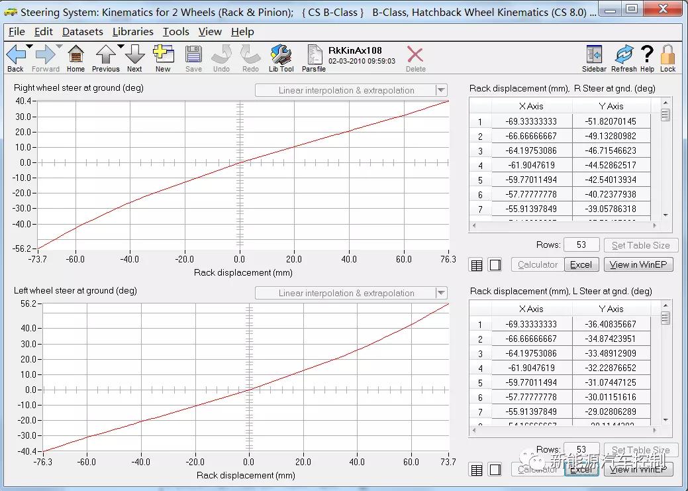Open the Back history dropdown arrow
This screenshot has width=688, height=491.
[30, 46]
